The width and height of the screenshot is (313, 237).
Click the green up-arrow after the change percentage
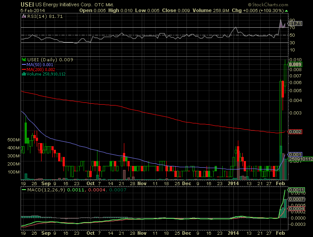pos(287,11)
